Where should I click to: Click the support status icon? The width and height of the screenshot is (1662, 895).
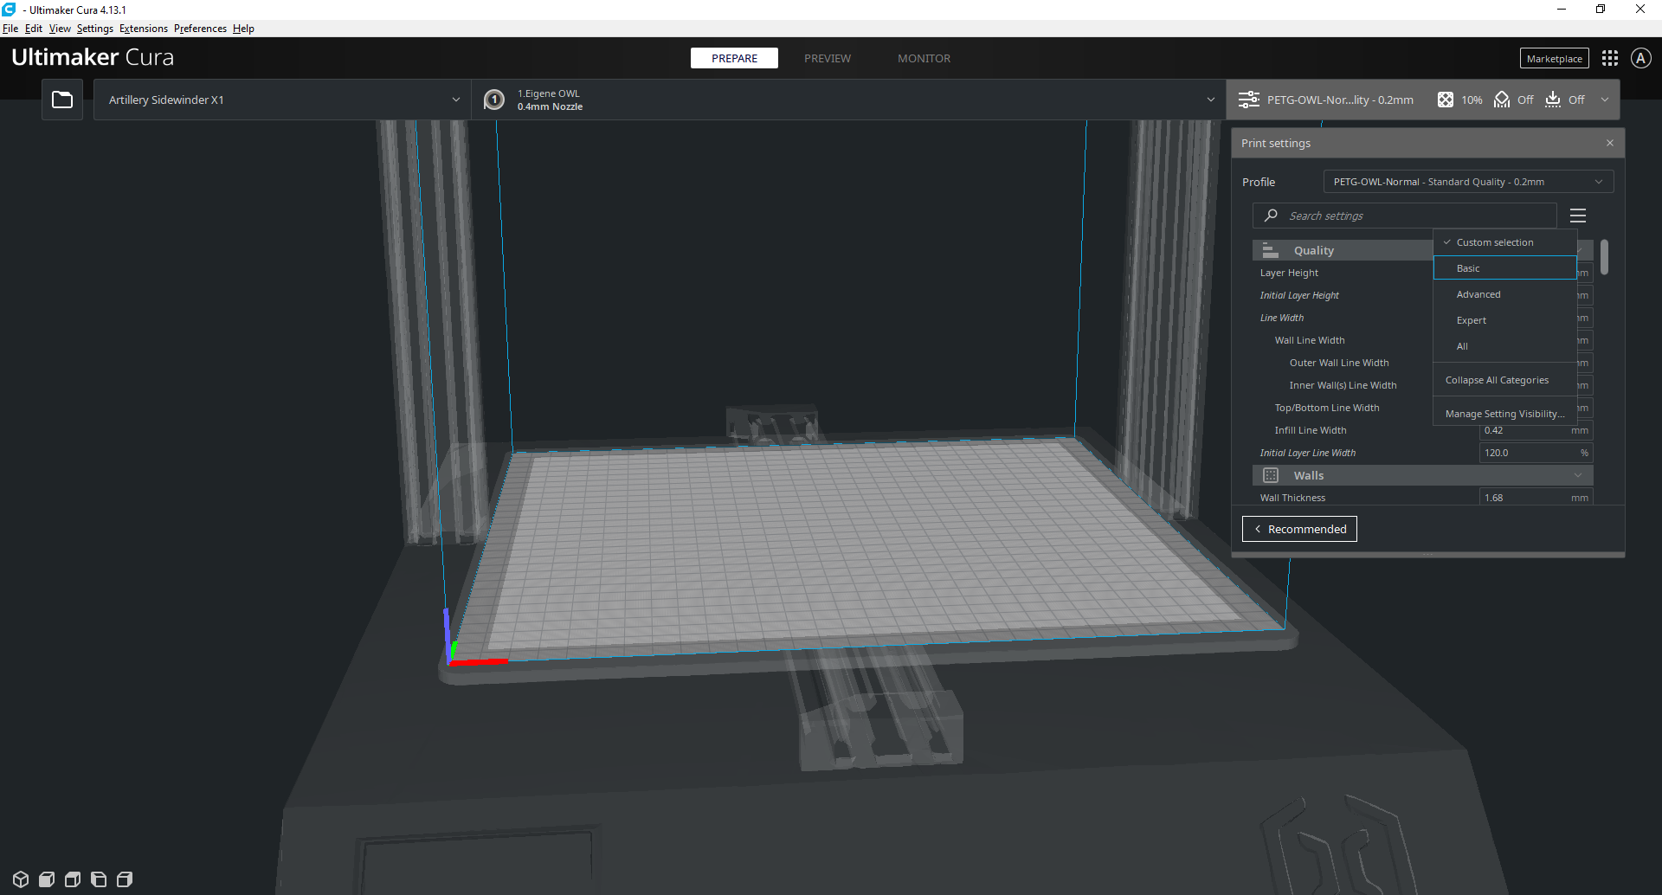point(1502,100)
